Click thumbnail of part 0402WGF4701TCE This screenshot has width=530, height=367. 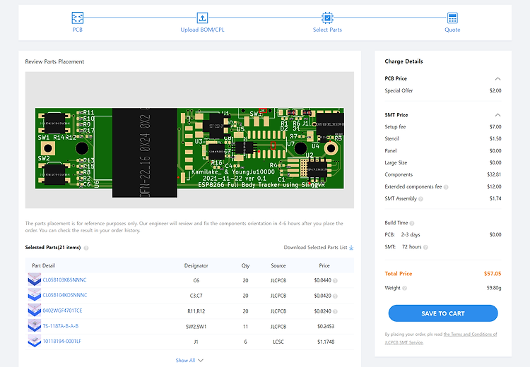34,311
